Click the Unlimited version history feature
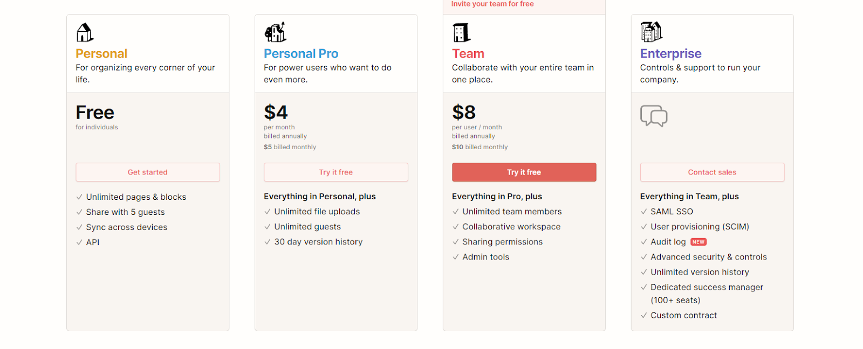The width and height of the screenshot is (863, 349). (x=700, y=272)
